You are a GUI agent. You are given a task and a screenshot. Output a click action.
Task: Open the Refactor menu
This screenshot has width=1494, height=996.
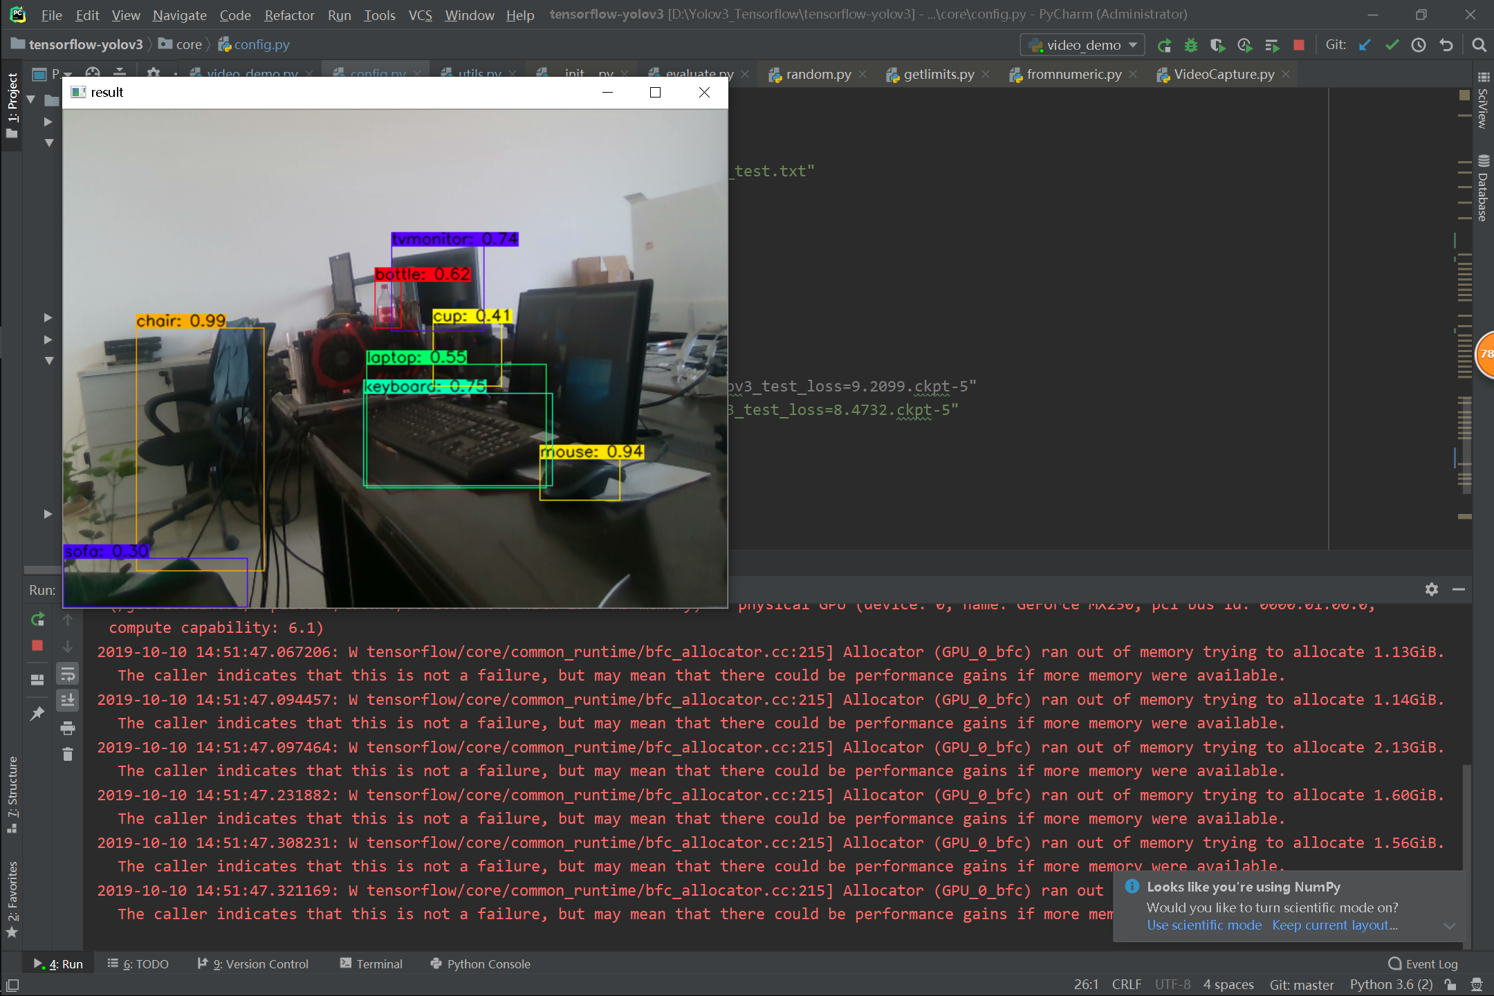click(x=289, y=15)
